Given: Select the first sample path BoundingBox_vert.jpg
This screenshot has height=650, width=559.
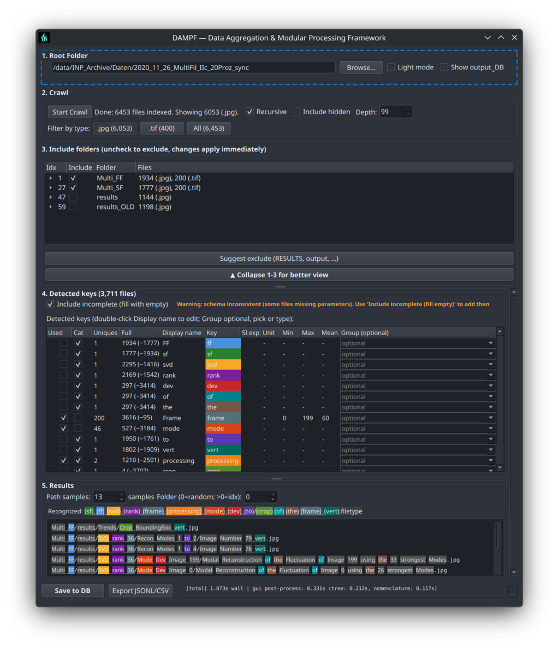Looking at the screenshot, I should click(124, 528).
